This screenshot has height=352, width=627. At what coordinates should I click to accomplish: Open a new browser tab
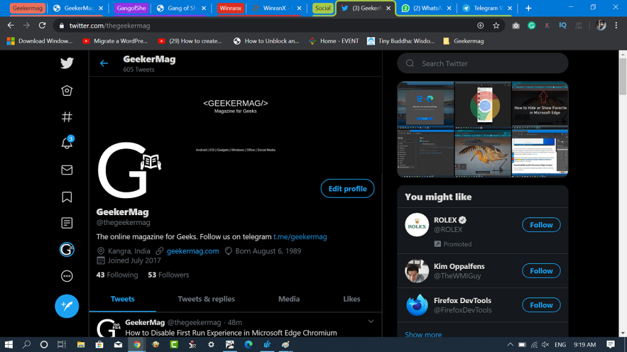click(x=528, y=8)
